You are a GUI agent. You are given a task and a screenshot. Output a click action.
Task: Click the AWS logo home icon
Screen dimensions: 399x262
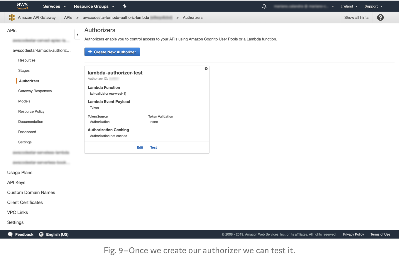point(22,6)
